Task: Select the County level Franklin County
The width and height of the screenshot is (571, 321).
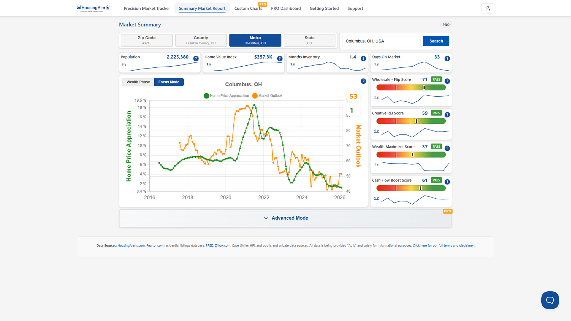Action: [201, 40]
